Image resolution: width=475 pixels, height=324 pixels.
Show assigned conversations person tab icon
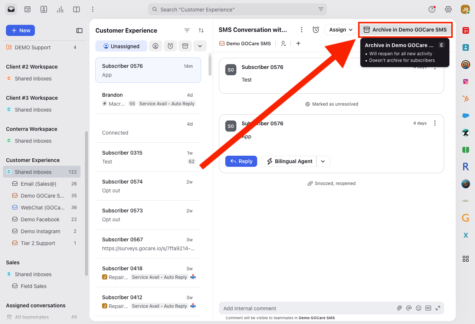pyautogui.click(x=156, y=46)
